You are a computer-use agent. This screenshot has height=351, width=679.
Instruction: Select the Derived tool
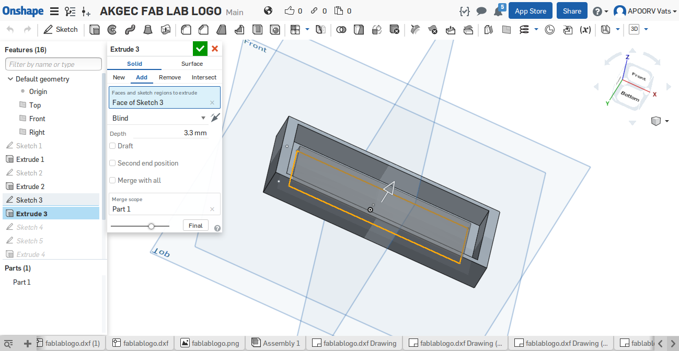[568, 30]
